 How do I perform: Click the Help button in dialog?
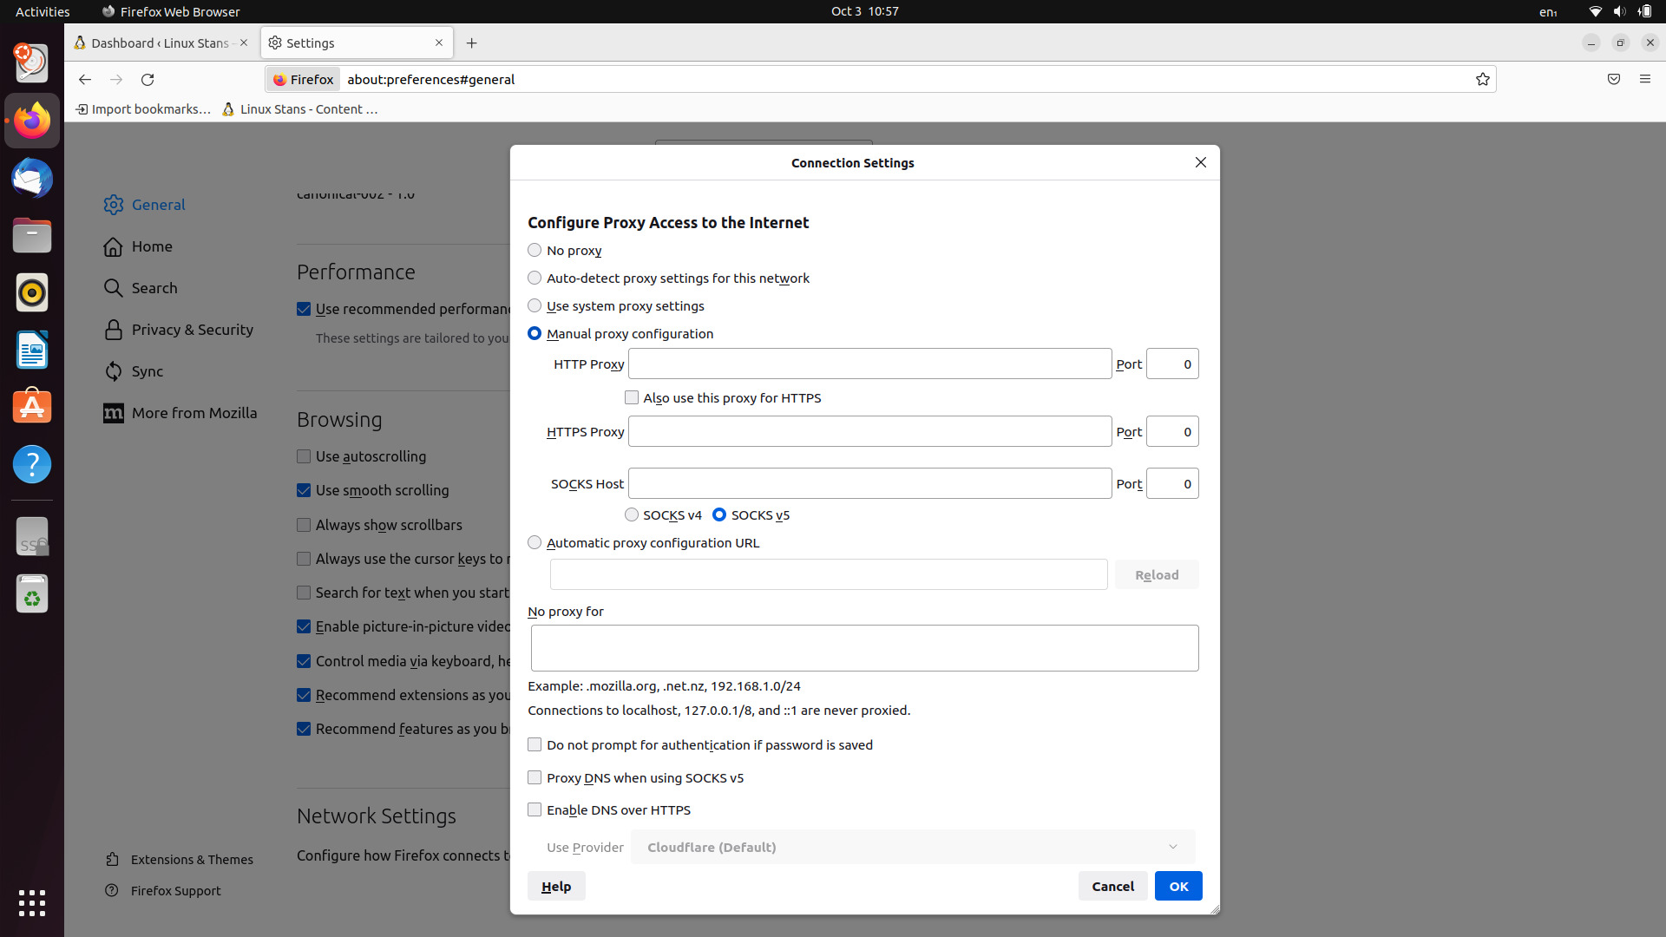click(x=555, y=886)
